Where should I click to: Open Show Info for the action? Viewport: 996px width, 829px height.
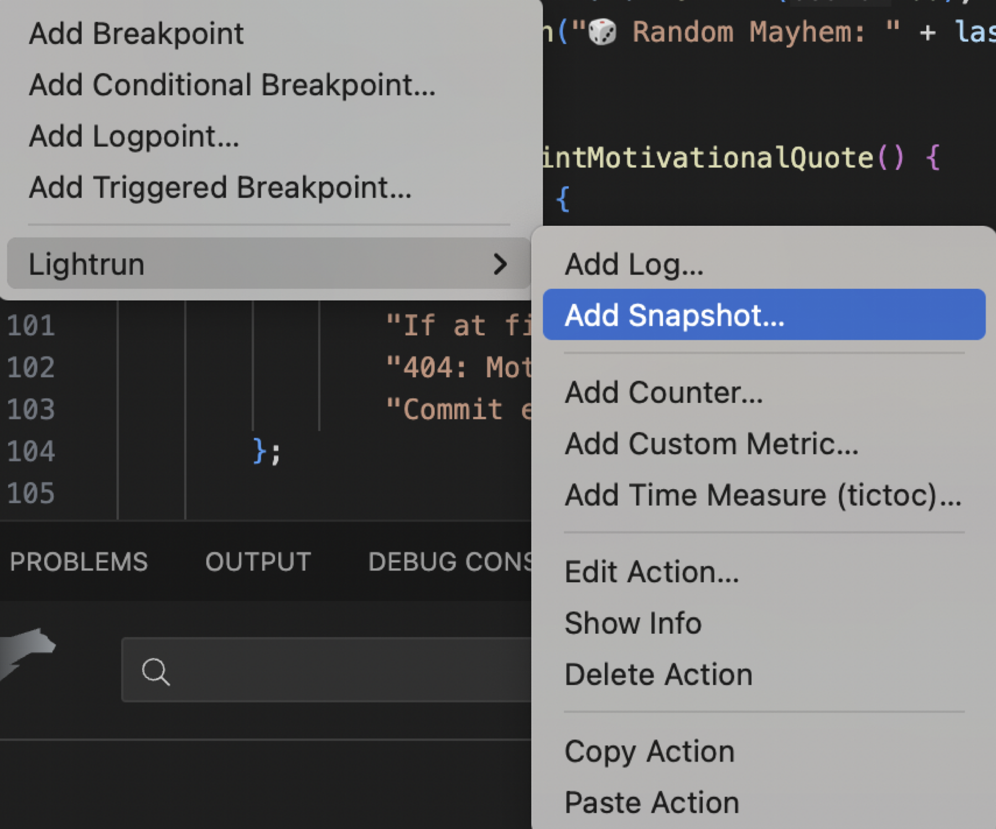click(x=633, y=623)
